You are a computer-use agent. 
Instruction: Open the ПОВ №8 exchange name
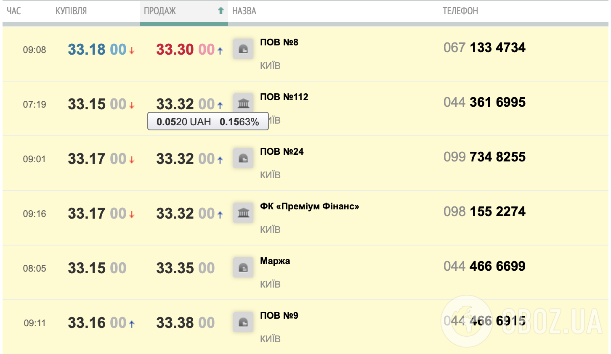pos(279,42)
